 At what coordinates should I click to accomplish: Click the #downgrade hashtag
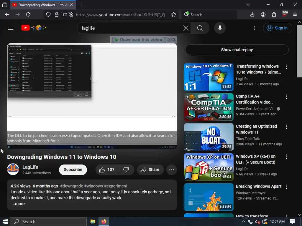72,186
